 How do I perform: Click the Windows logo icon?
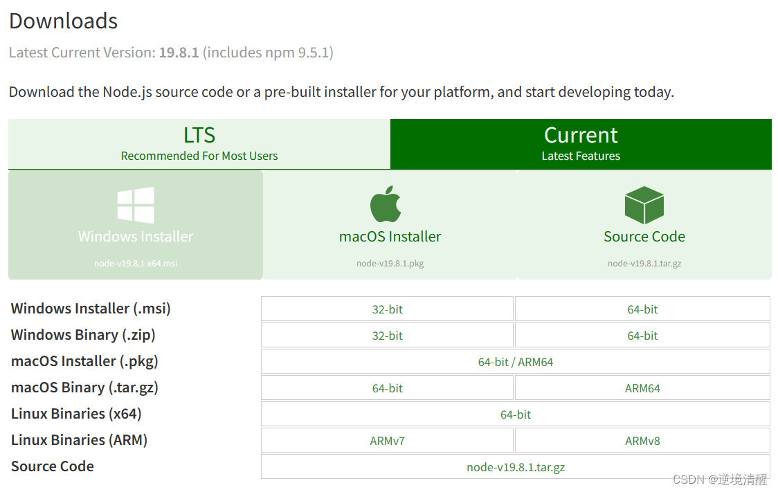[136, 205]
